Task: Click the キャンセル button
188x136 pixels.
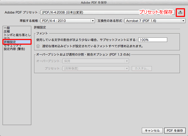Action: (152, 130)
